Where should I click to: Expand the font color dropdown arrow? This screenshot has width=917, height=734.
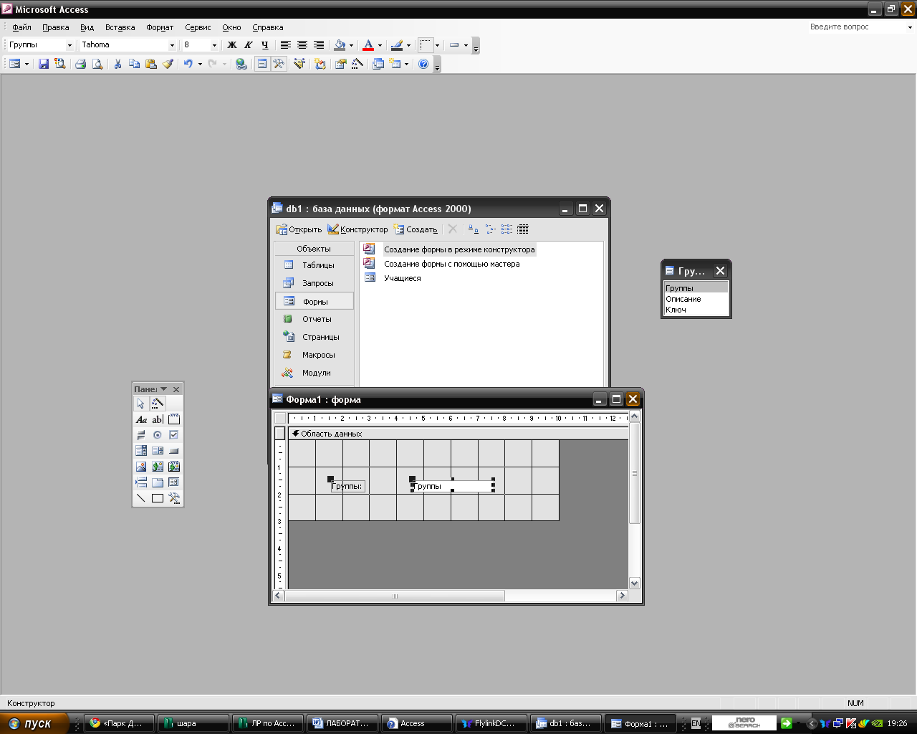tap(380, 45)
